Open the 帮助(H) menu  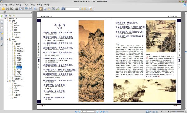(x=47, y=5)
